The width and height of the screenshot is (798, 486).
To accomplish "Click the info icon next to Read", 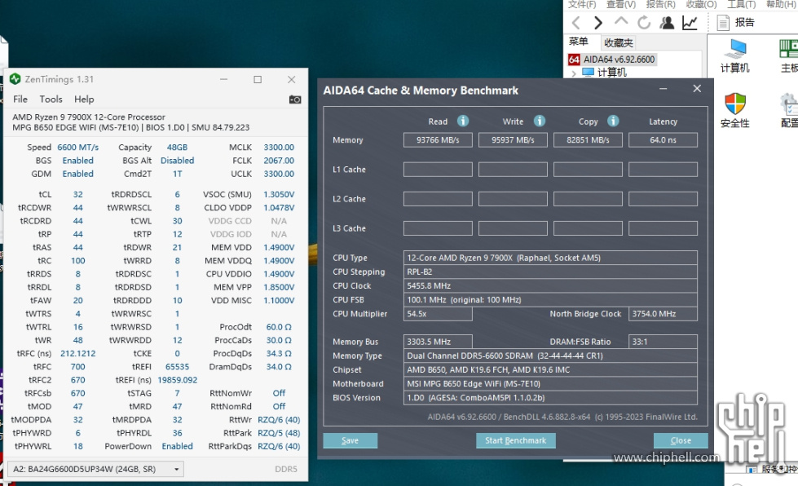I will click(463, 121).
